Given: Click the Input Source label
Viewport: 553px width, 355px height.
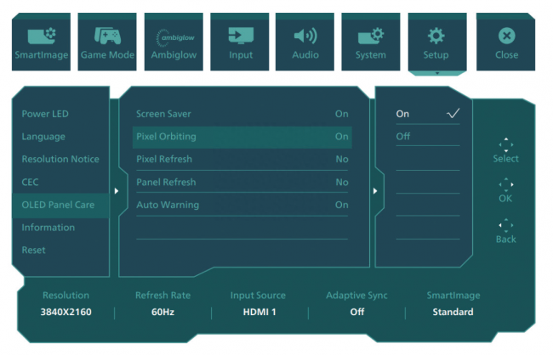Looking at the screenshot, I should tap(258, 296).
